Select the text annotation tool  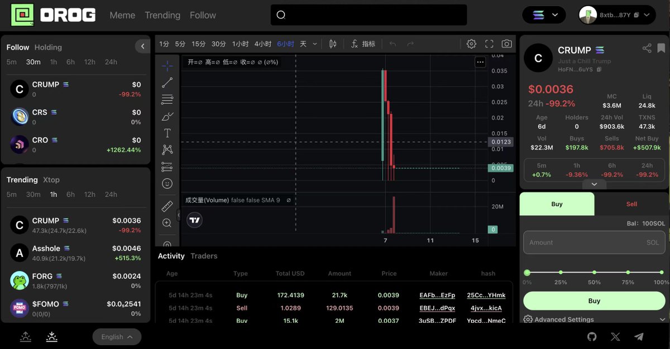point(167,133)
